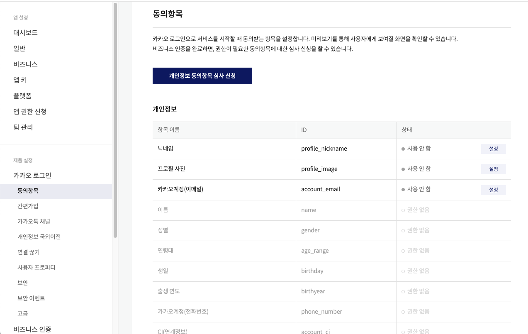528x334 pixels.
Task: Select 플랫폼 in sidebar
Action: (22, 96)
